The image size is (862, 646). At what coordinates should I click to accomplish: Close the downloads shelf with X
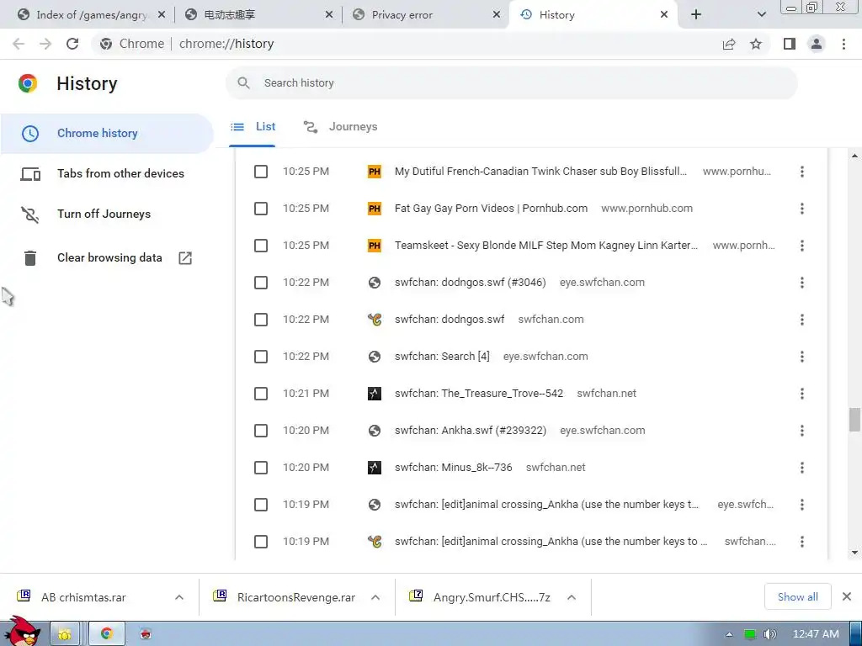(847, 596)
